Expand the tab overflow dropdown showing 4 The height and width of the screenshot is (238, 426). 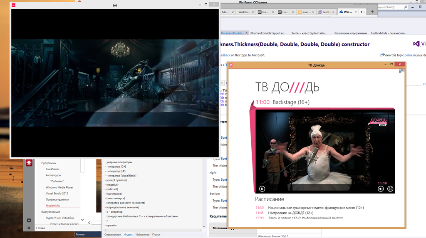coord(363,12)
